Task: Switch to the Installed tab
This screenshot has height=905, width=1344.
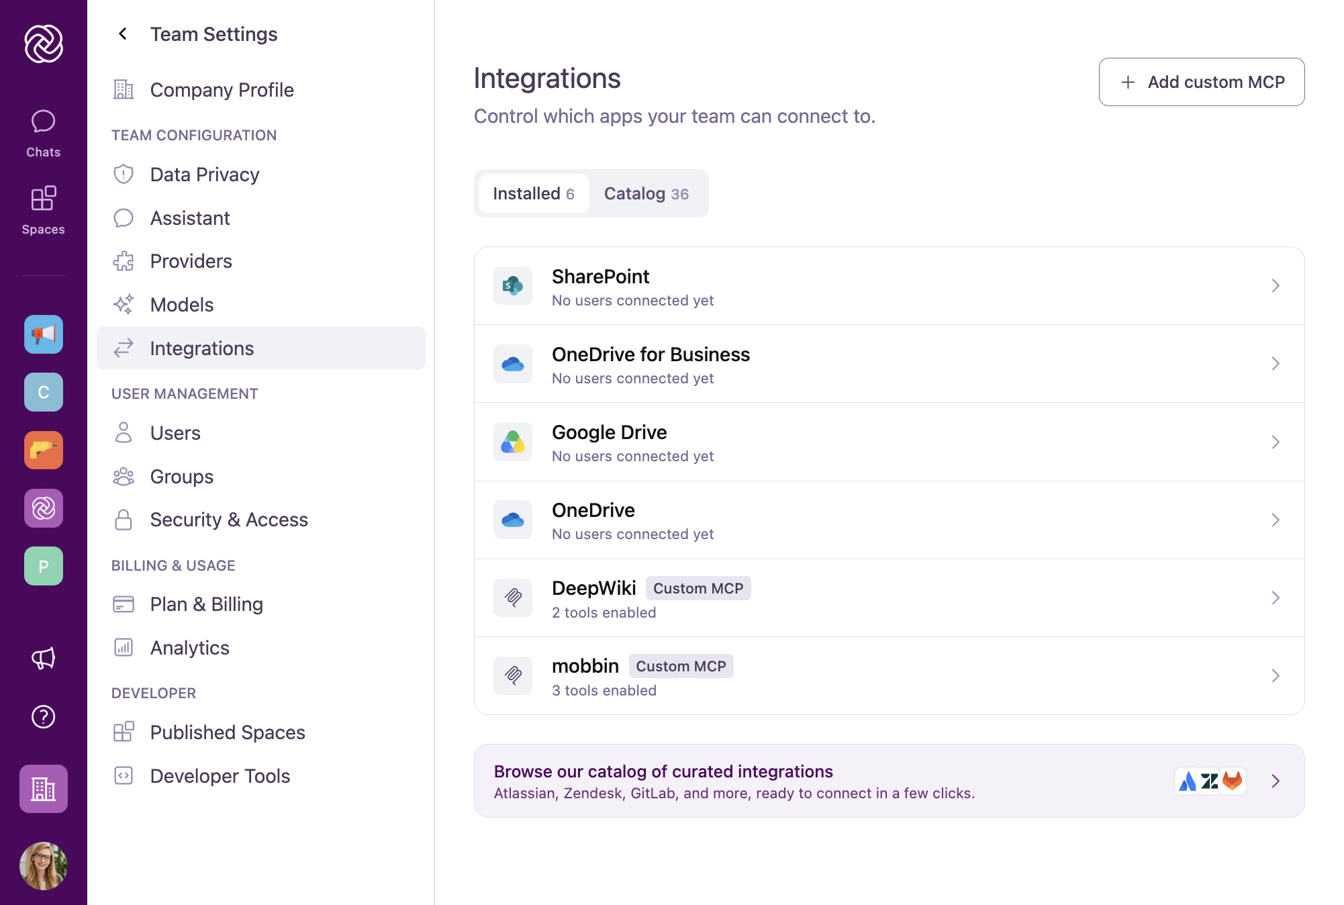Action: pos(534,193)
